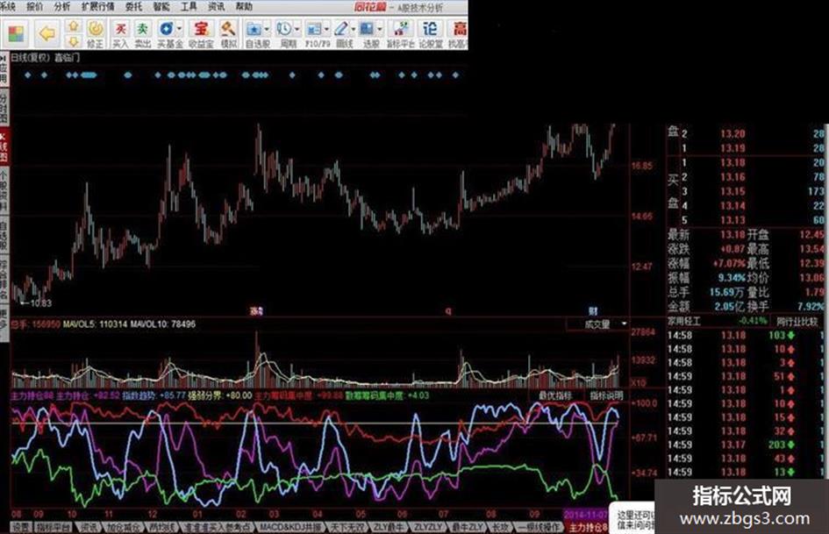This screenshot has width=829, height=534.
Task: Open the 报价 menu
Action: click(x=34, y=6)
